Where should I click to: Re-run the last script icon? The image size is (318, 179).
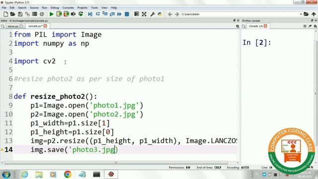pyautogui.click(x=80, y=14)
